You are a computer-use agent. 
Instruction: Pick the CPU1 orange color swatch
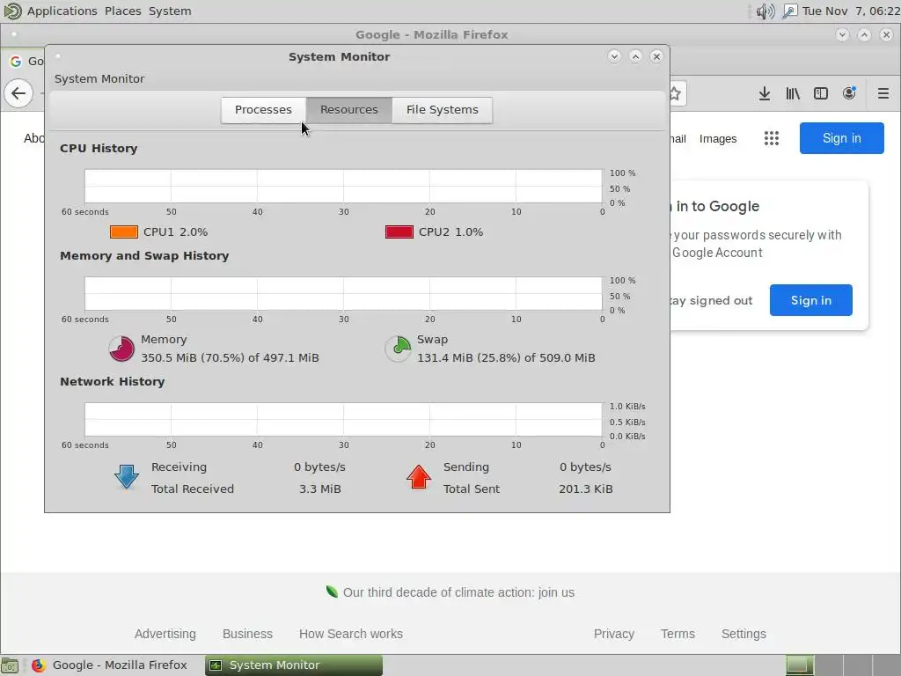123,232
